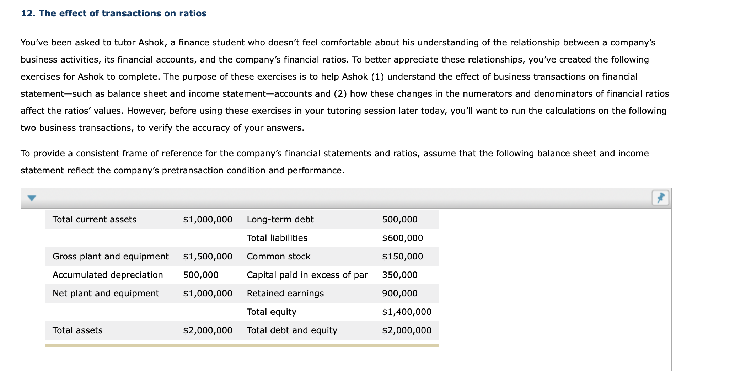
Task: Click the introductory paragraph about Ashok
Action: pos(345,85)
